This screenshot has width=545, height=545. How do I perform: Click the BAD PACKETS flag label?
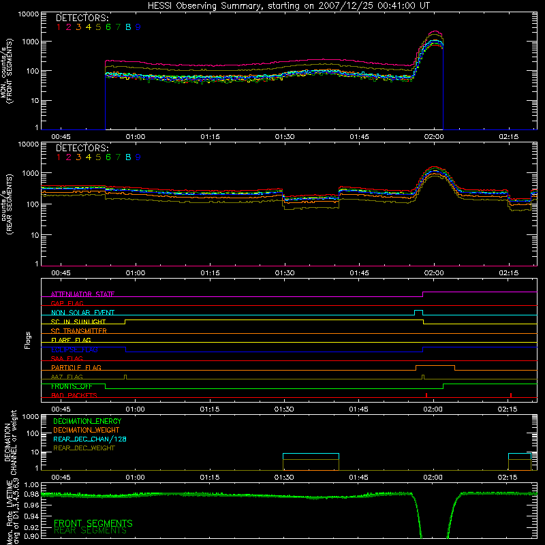click(x=74, y=395)
